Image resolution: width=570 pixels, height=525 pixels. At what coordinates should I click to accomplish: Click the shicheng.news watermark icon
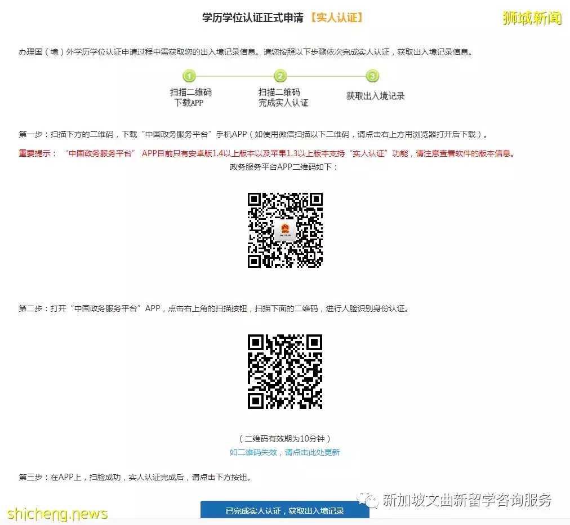point(56,514)
